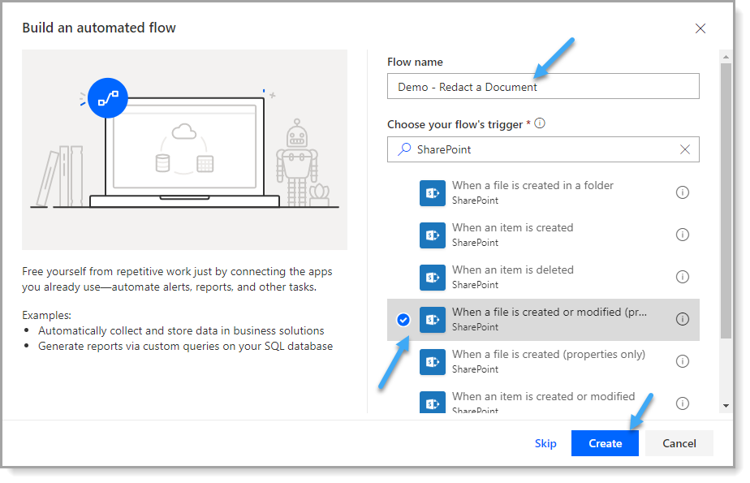Click the Create button
This screenshot has width=750, height=483.
(605, 443)
